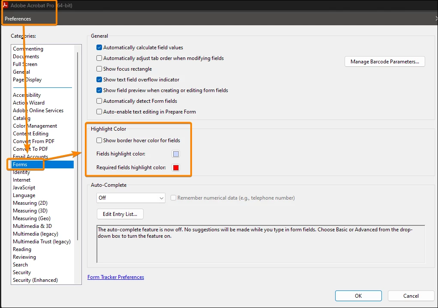Uncheck Automatically calculate field values
The image size is (438, 308).
point(99,48)
